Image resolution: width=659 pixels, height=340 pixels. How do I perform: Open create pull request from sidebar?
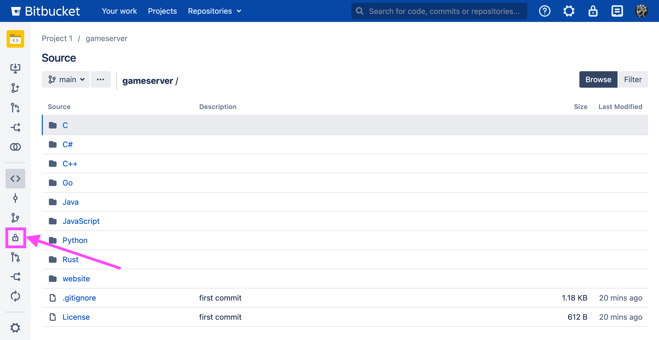tap(15, 108)
